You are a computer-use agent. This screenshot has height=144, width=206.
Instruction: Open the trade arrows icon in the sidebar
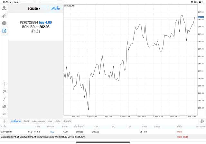pyautogui.click(x=4, y=15)
